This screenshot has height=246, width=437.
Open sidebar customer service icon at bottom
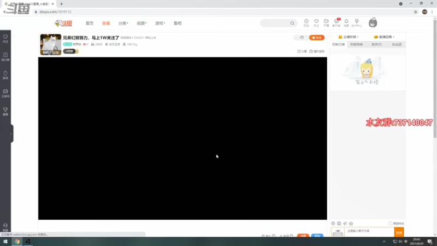click(x=5, y=227)
